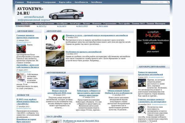Open article 'Главные нюансы проектных перевозок'
The width and height of the screenshot is (185, 123).
(28, 37)
